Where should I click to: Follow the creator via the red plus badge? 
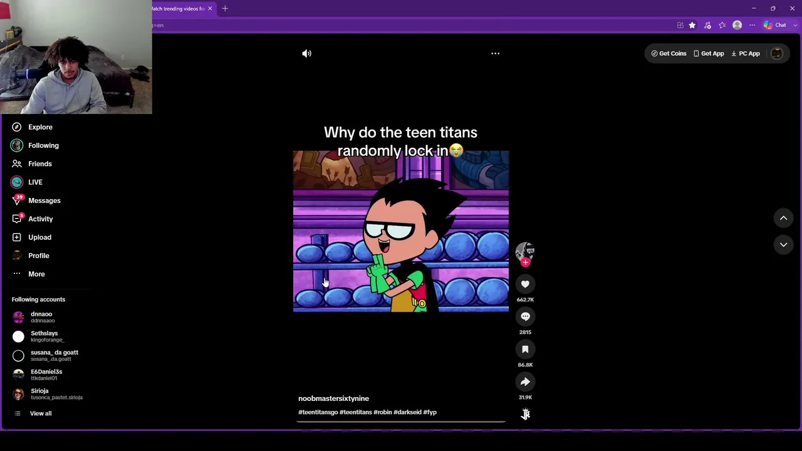[x=525, y=262]
